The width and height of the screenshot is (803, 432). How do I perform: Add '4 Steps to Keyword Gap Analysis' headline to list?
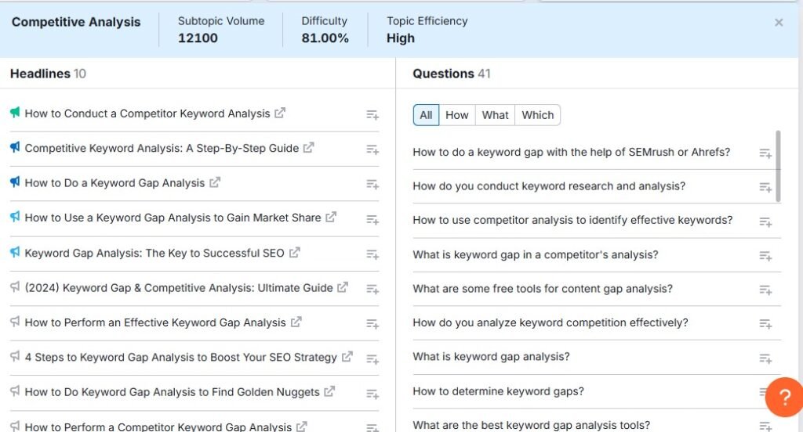[372, 359]
